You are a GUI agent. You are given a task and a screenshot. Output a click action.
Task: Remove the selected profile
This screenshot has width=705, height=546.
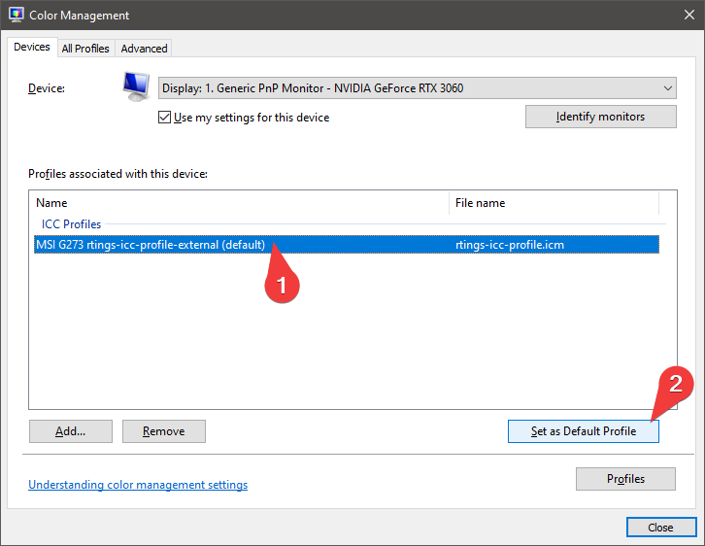click(x=163, y=431)
